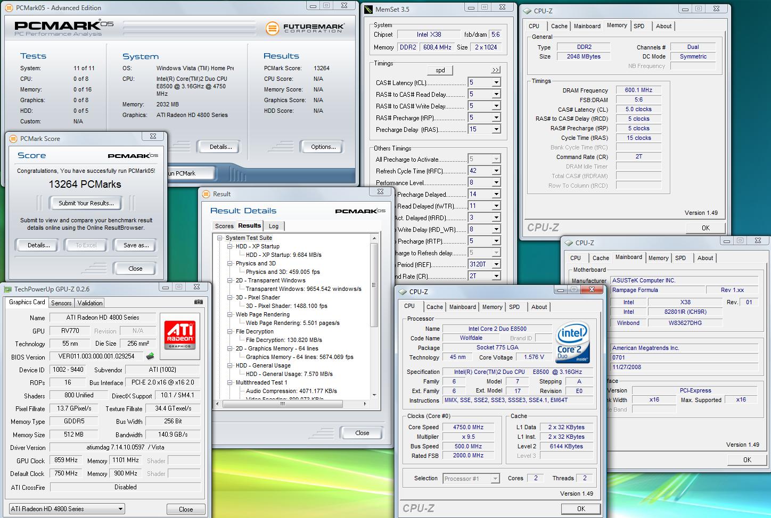This screenshot has width=771, height=518.
Task: Click title icon of CPU-Z CPU window
Action: tap(403, 291)
